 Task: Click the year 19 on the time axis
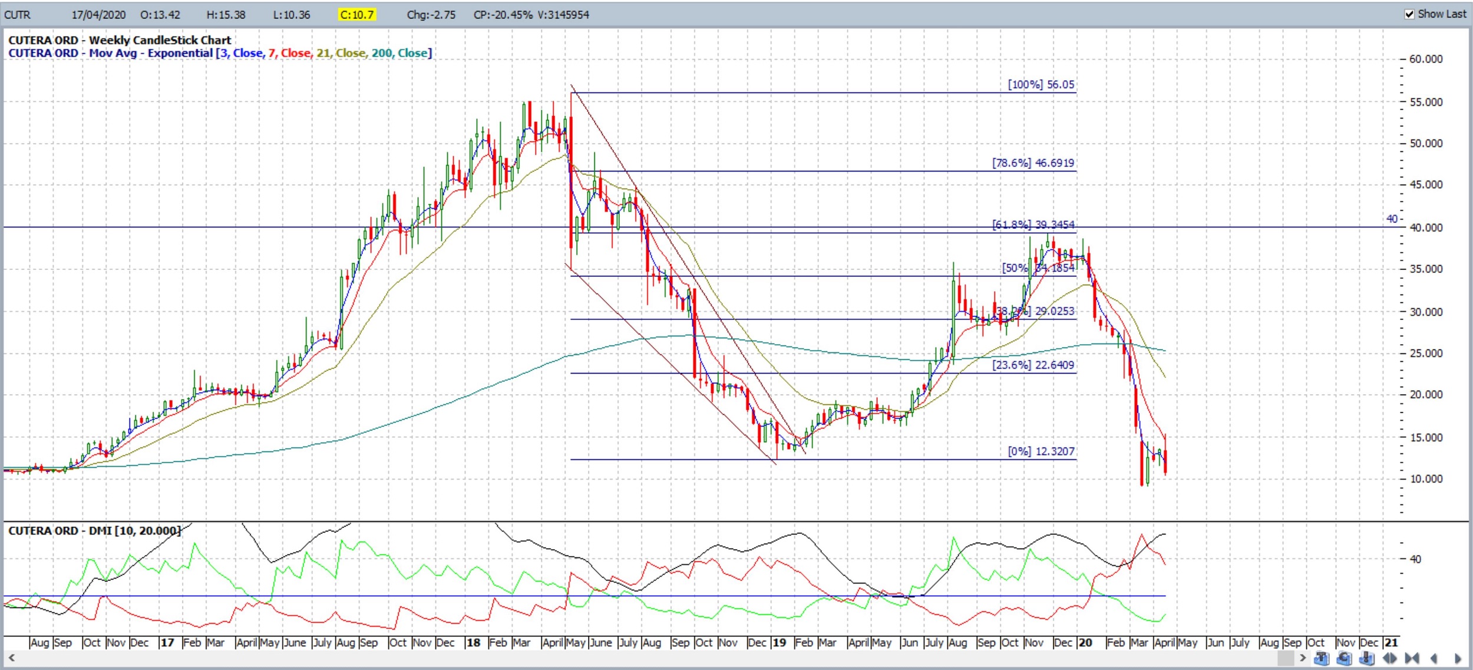point(779,642)
